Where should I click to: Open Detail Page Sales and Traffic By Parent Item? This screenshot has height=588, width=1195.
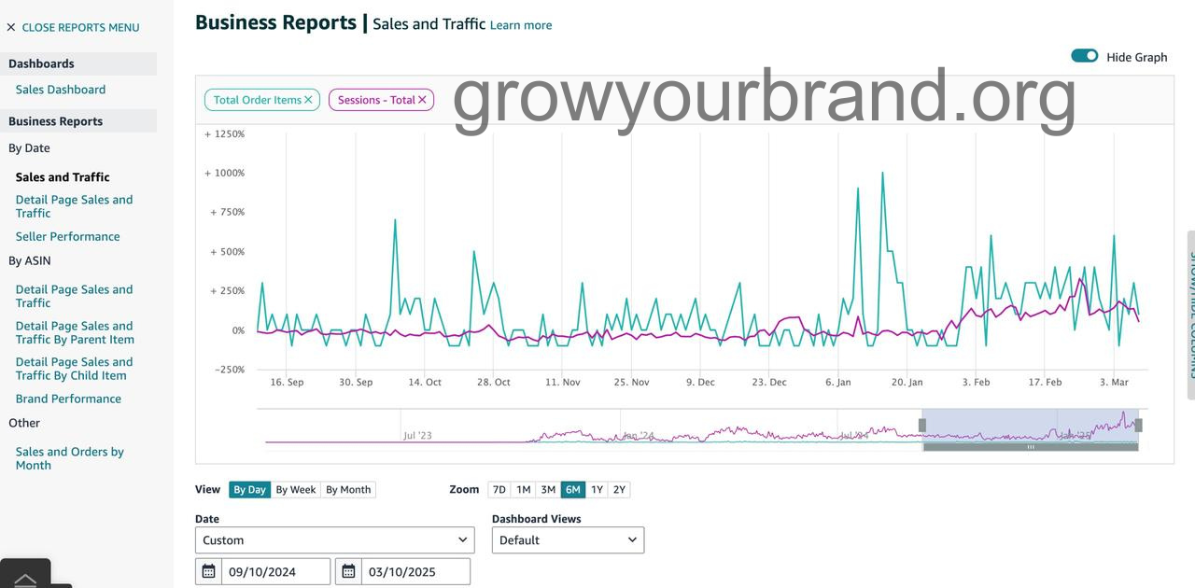[x=75, y=332]
